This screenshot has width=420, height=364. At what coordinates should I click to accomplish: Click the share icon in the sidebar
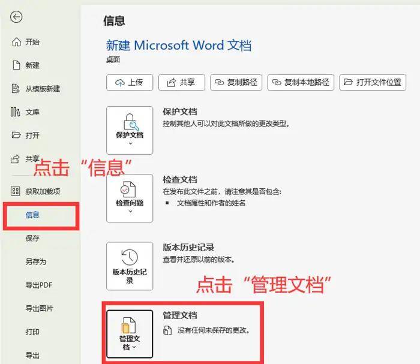(15, 159)
